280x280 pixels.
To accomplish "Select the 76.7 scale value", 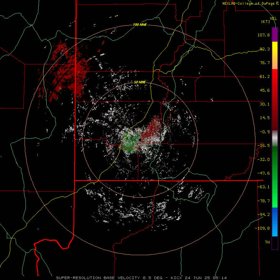I will coord(265,63).
